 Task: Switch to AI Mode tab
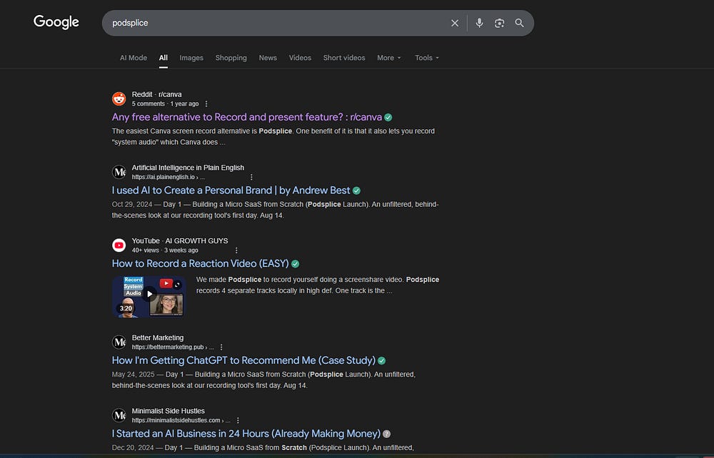tap(134, 58)
